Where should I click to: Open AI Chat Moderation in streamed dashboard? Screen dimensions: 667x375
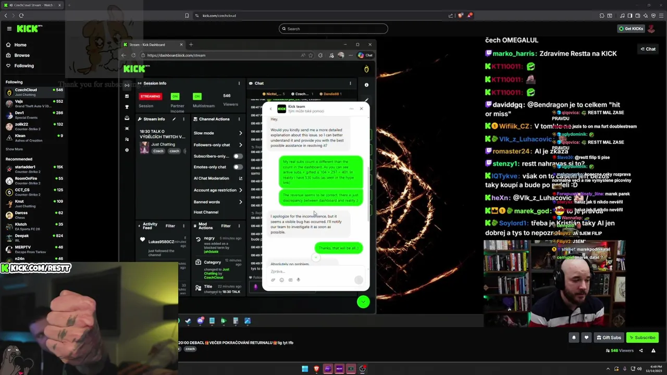coord(218,178)
